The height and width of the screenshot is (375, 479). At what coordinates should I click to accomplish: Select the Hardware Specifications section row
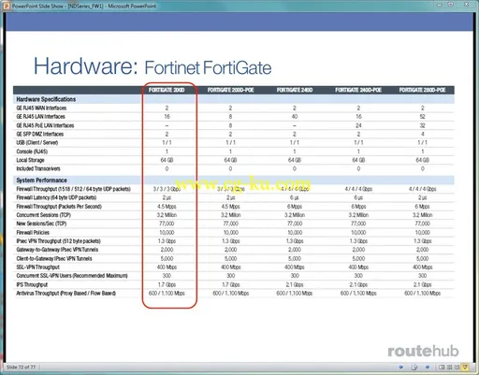tap(234, 99)
